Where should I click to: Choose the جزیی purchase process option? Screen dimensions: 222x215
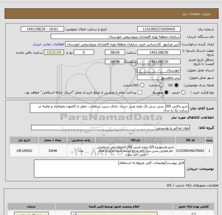183,92
